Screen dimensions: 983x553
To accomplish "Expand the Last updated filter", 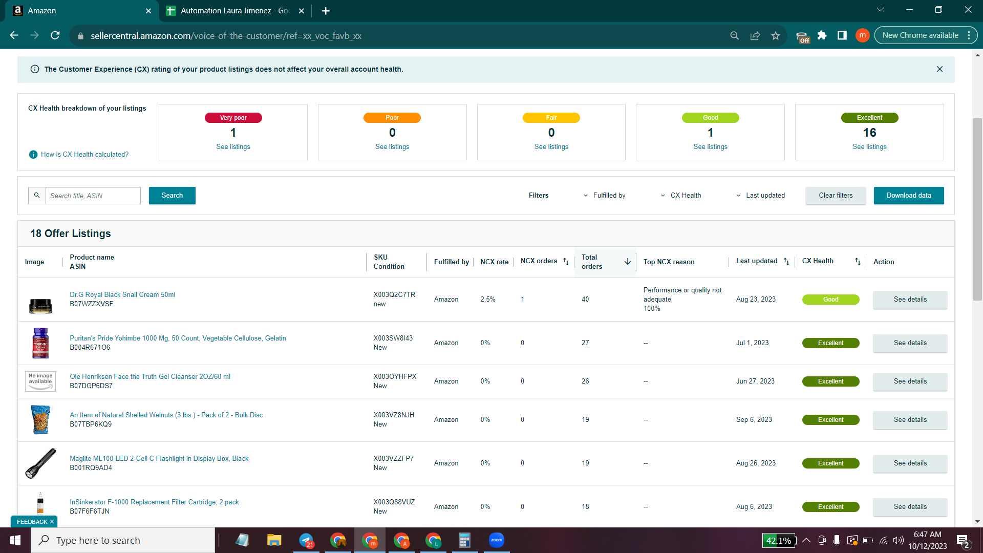I will coord(760,196).
